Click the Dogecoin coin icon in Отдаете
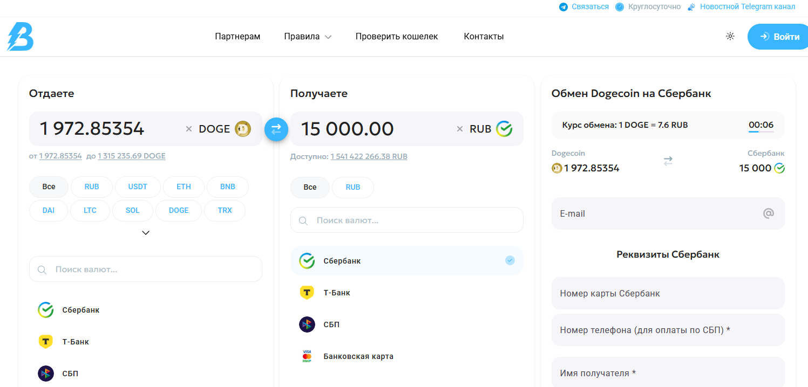808x387 pixels. point(243,129)
